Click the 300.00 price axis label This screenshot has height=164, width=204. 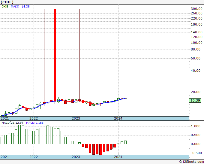coord(196,9)
